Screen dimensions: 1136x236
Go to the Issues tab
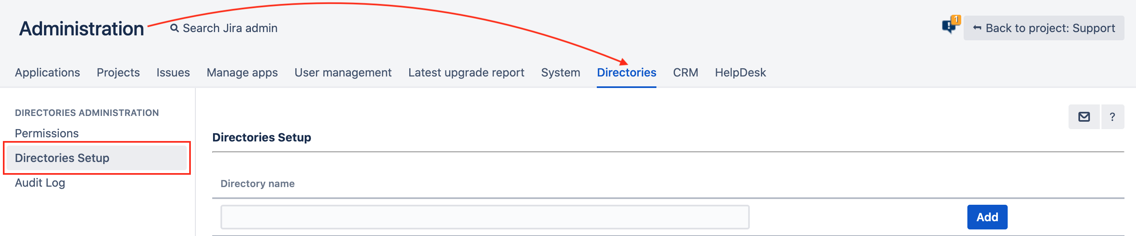coord(173,72)
